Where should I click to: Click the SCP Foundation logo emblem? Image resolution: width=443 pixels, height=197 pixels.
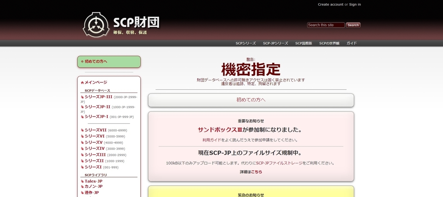[x=96, y=25]
